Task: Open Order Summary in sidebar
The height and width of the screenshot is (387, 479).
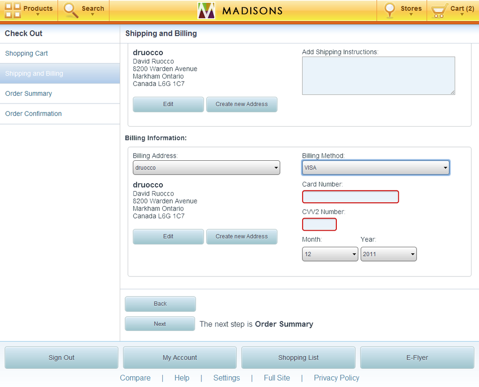Action: (28, 93)
